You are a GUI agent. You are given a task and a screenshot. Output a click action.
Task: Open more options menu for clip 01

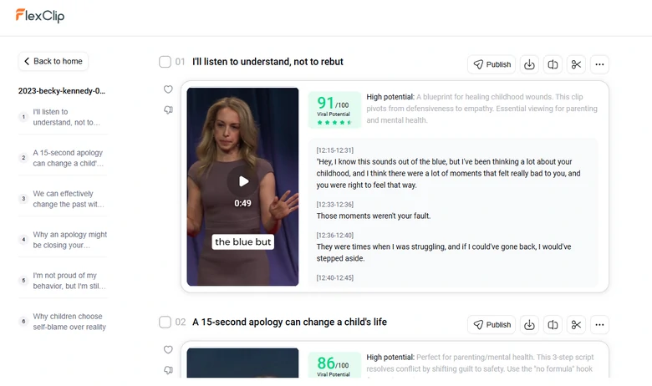pos(599,64)
